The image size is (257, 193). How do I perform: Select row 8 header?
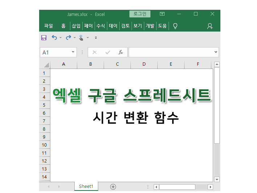click(x=44, y=129)
